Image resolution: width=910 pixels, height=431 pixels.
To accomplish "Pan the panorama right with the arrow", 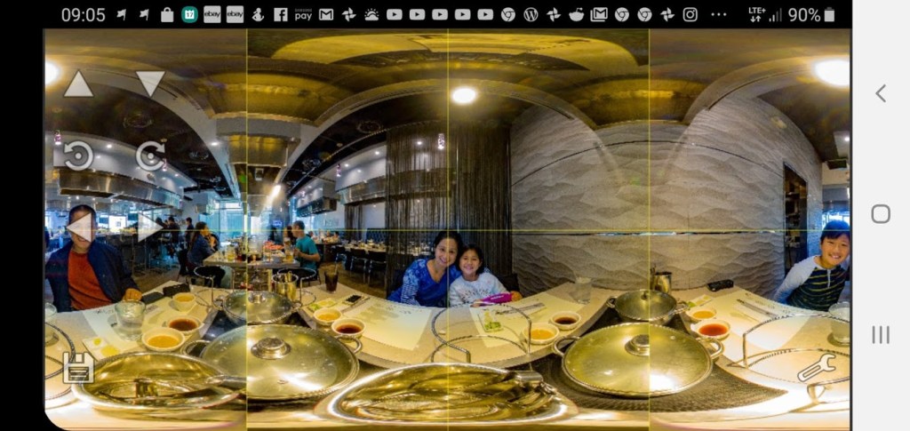I will tap(149, 227).
